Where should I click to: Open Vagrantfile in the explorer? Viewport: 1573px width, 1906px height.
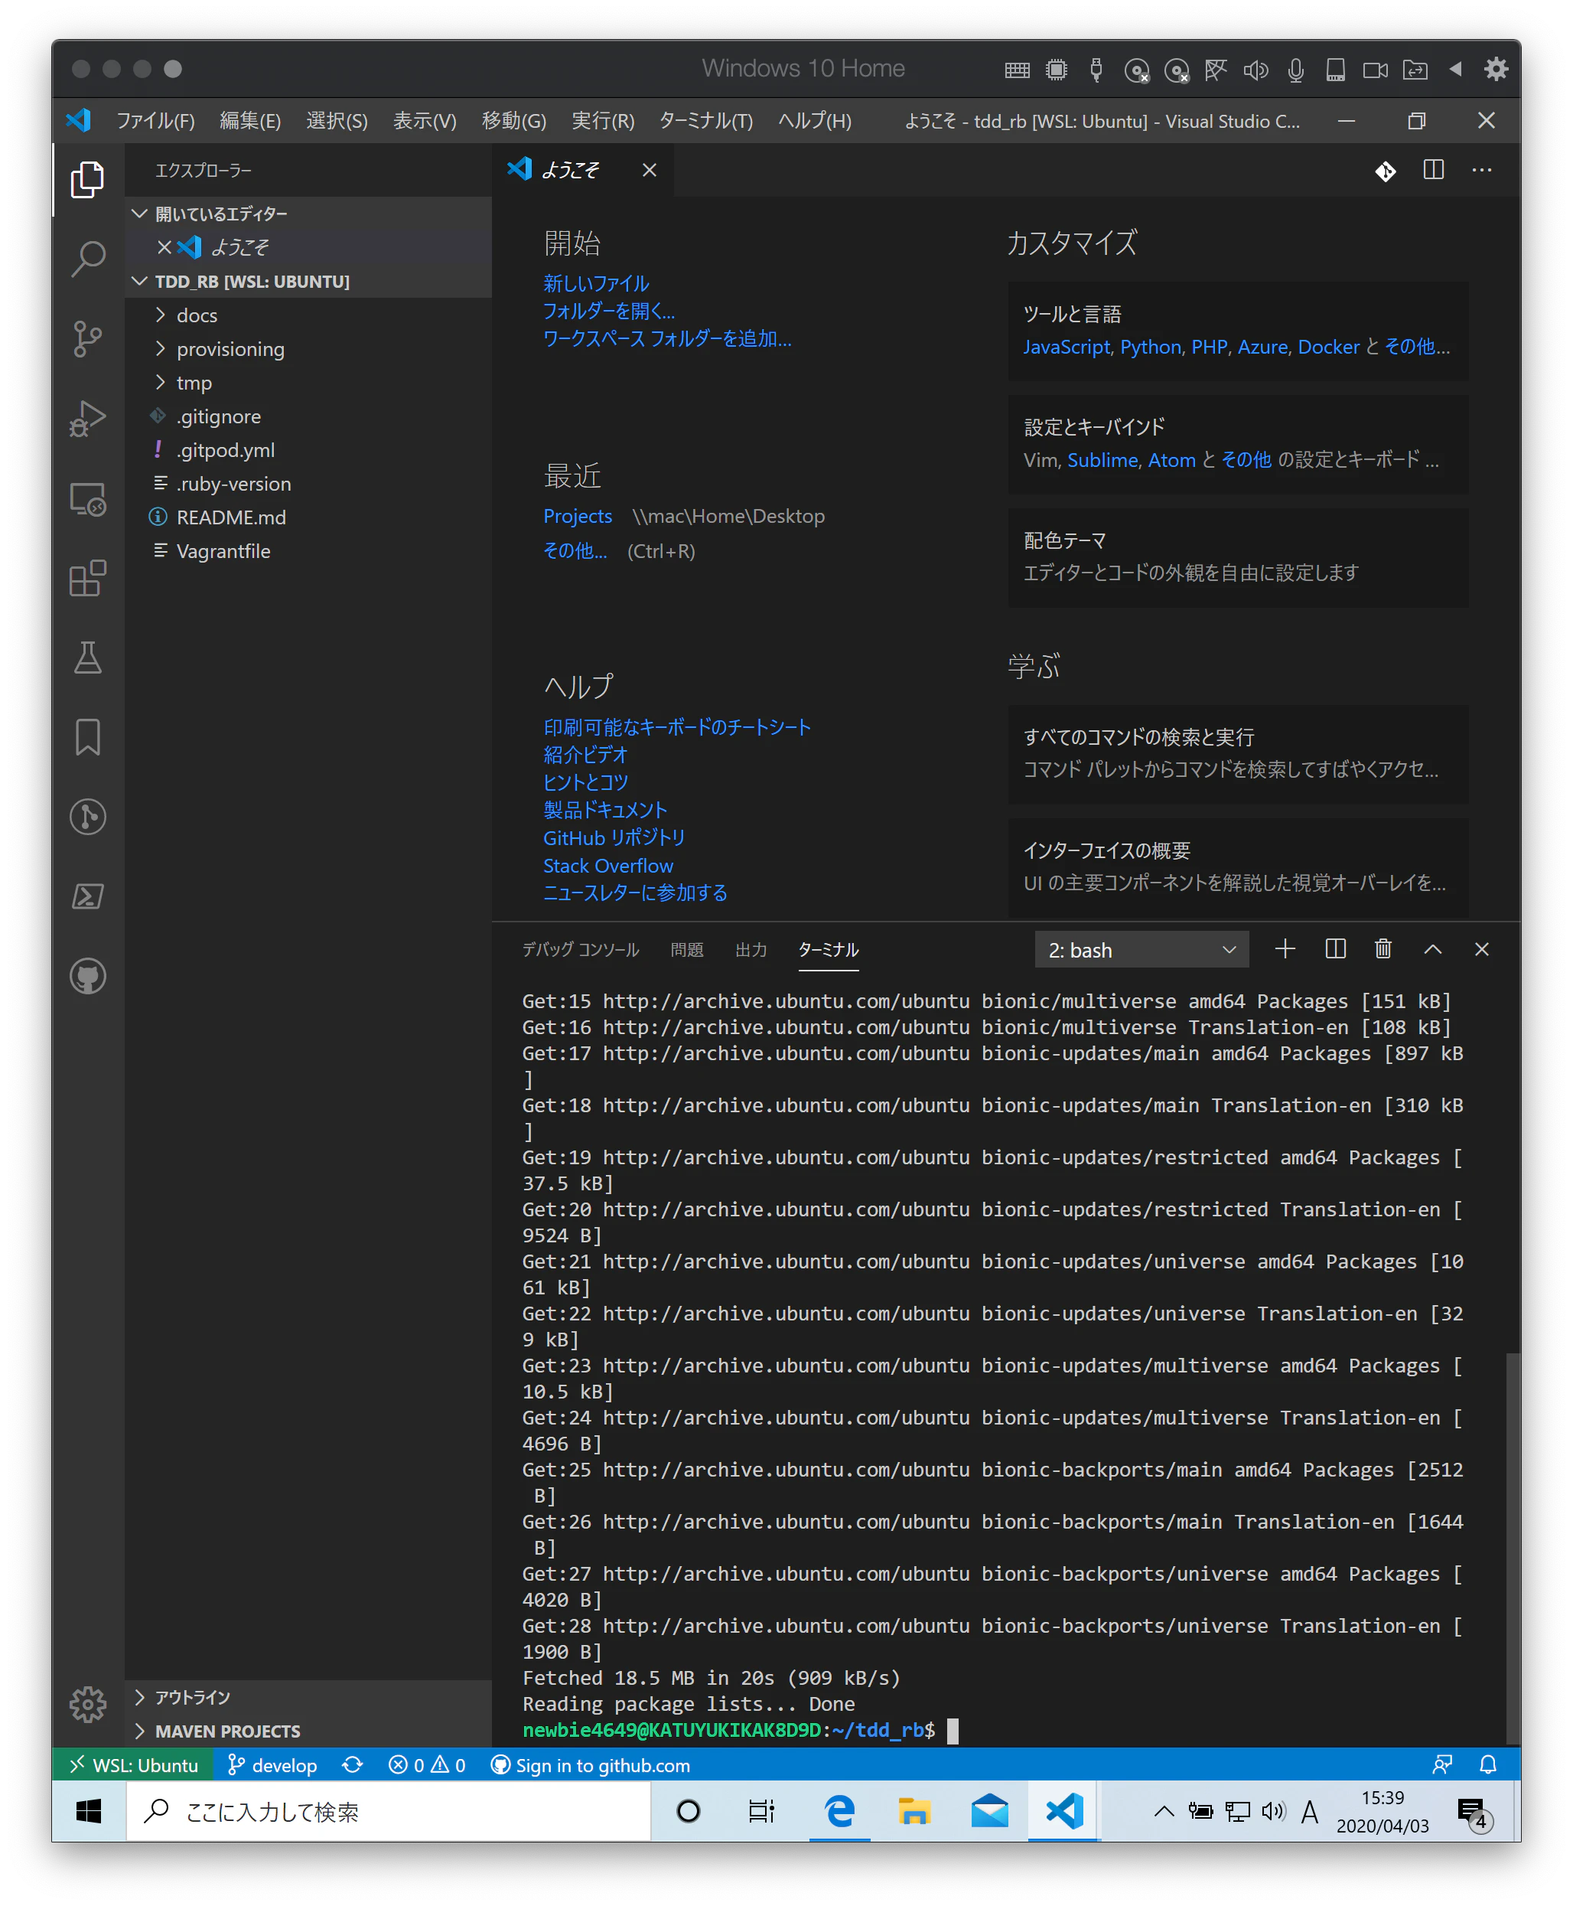pos(308,551)
